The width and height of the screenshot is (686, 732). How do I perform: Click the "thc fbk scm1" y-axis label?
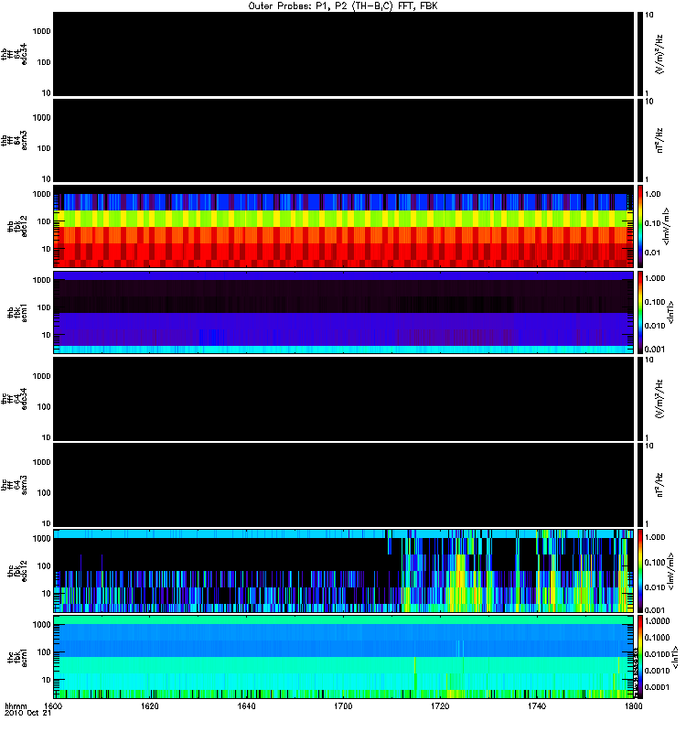16,657
